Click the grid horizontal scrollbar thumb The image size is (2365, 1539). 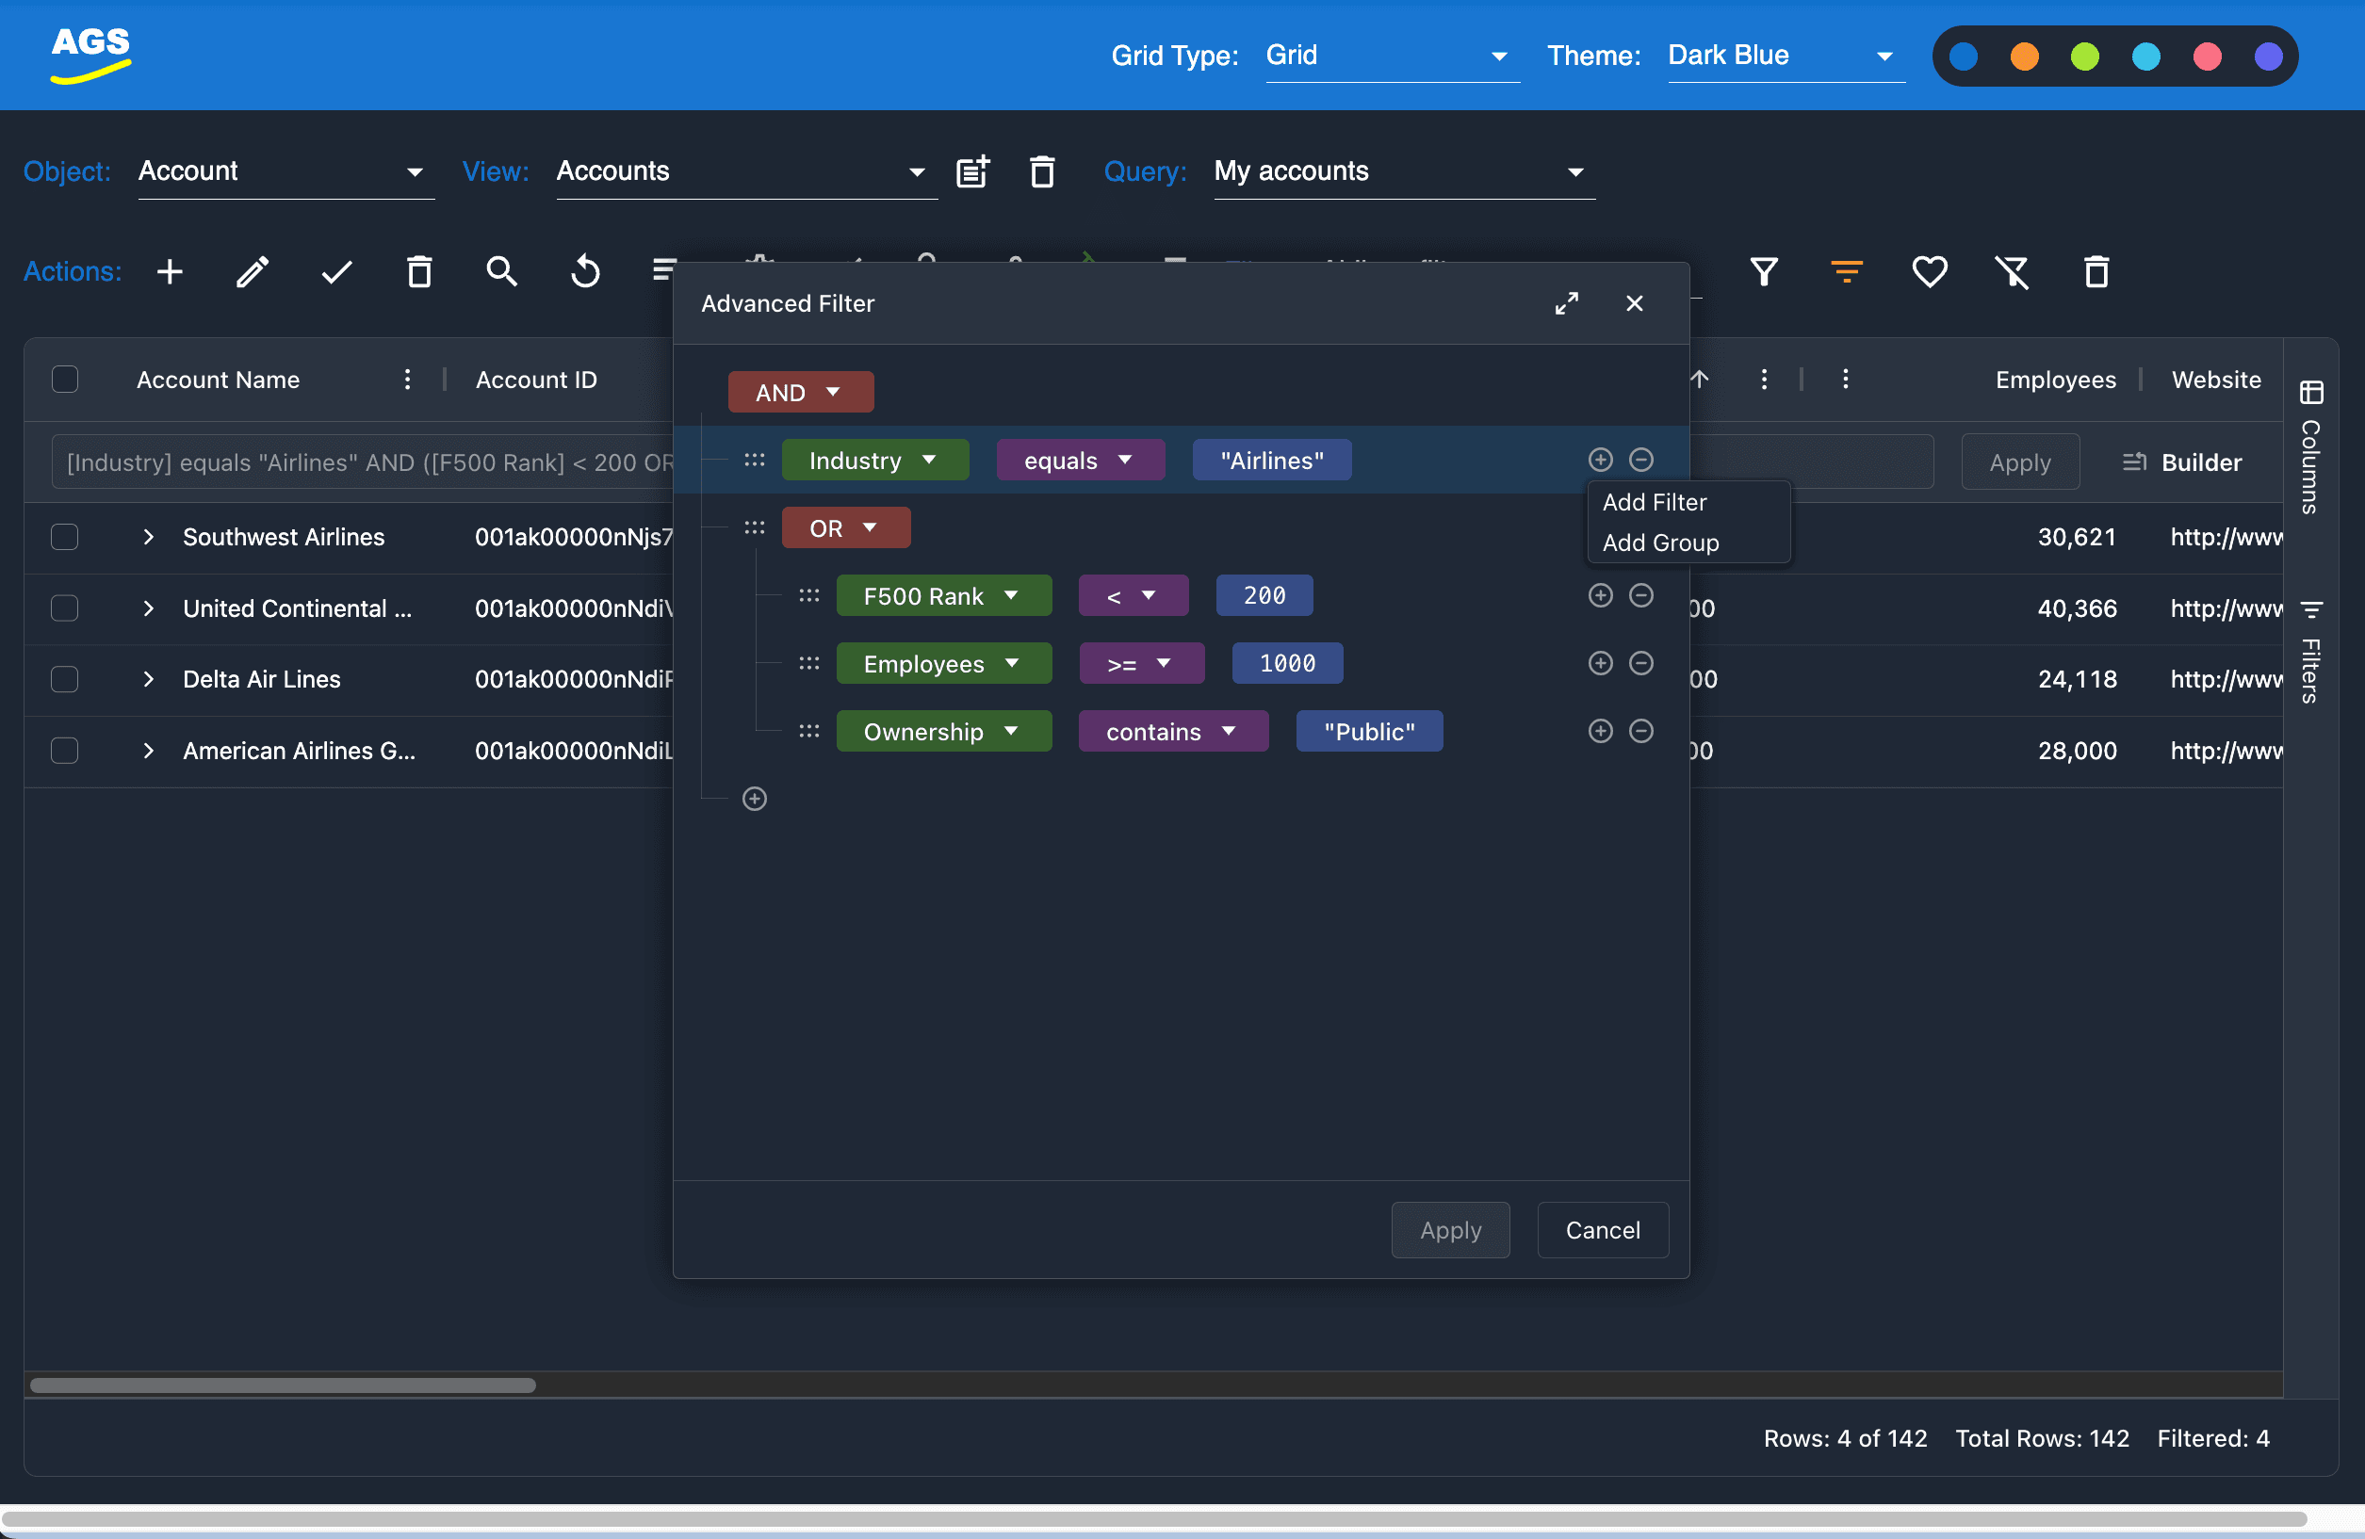284,1384
